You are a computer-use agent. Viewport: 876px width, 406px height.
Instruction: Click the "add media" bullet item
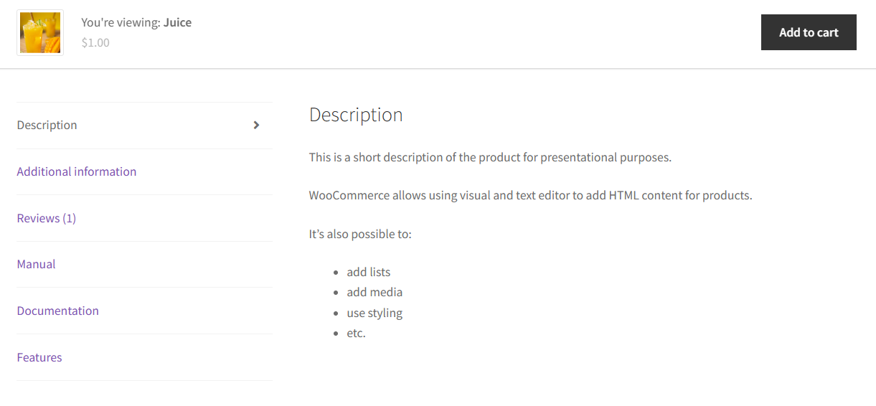pos(375,292)
